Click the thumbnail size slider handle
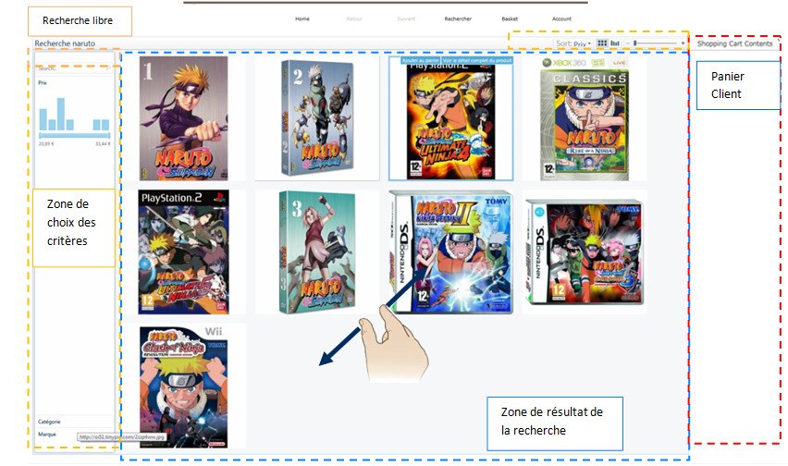 pos(635,43)
